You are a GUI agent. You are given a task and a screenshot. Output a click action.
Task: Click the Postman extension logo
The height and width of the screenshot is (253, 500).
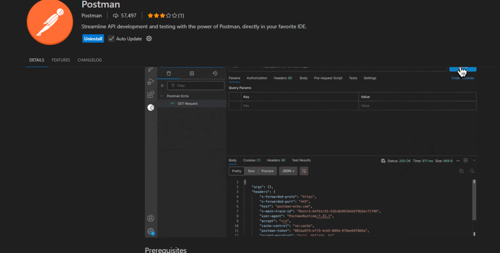50,22
